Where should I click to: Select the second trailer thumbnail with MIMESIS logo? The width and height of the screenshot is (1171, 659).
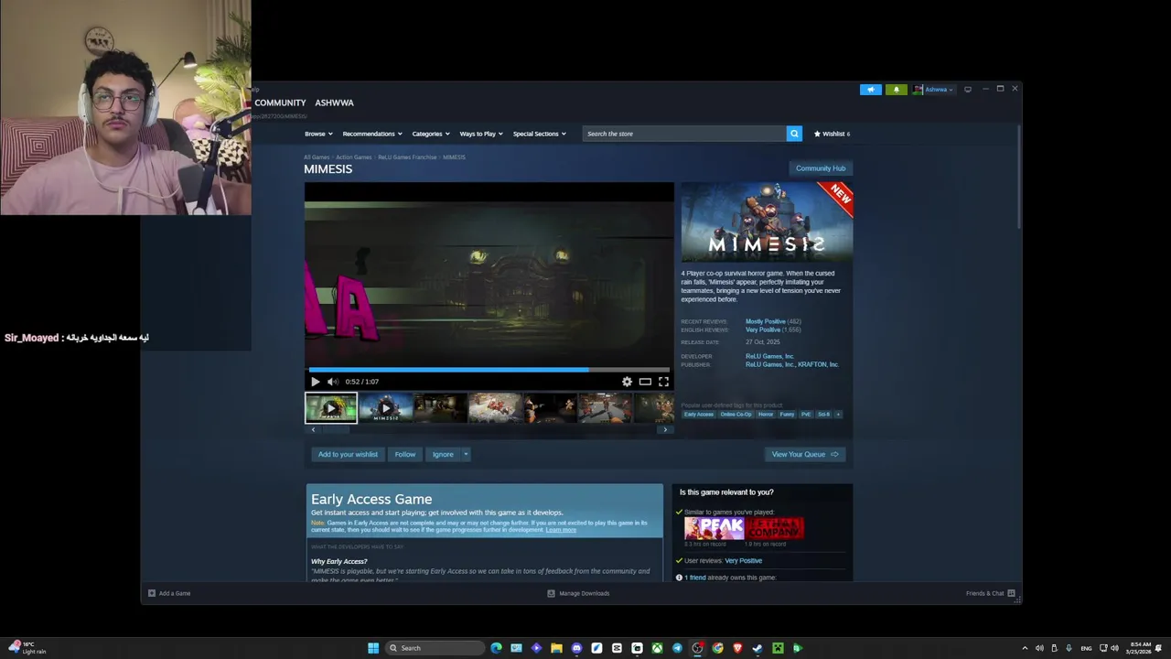point(385,408)
